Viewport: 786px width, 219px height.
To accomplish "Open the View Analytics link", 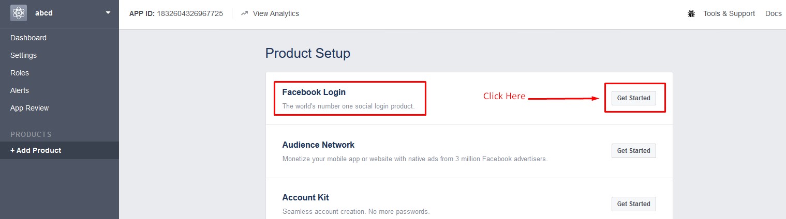I will click(x=276, y=13).
